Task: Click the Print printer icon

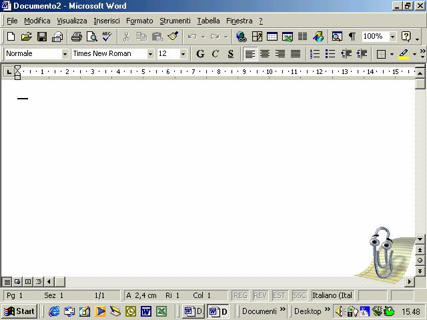Action: 76,37
